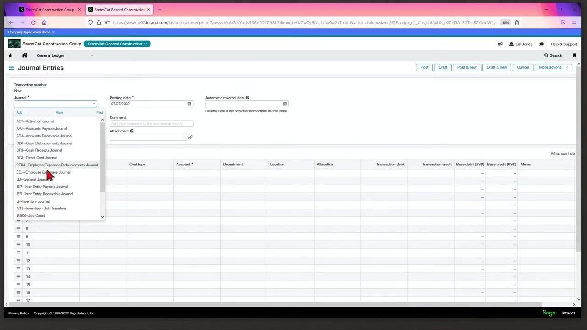Select APJ--Accounts Payable Journal option

[42, 129]
